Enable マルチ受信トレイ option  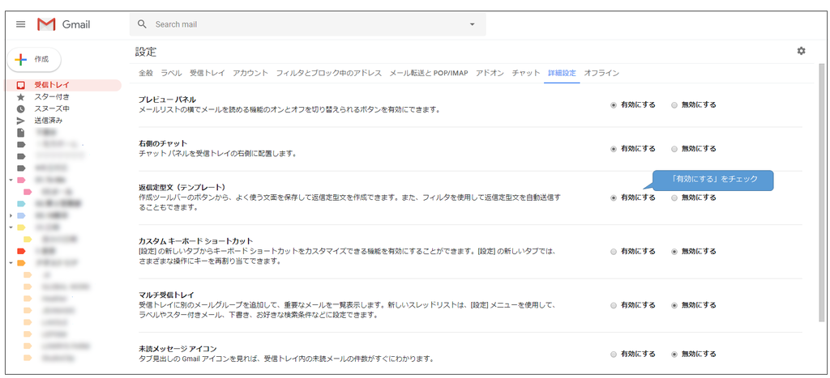[x=614, y=306]
